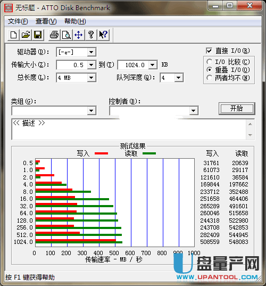The width and height of the screenshot is (266, 286).
Task: Expand the 驱动器 drive dropdown
Action: point(92,52)
